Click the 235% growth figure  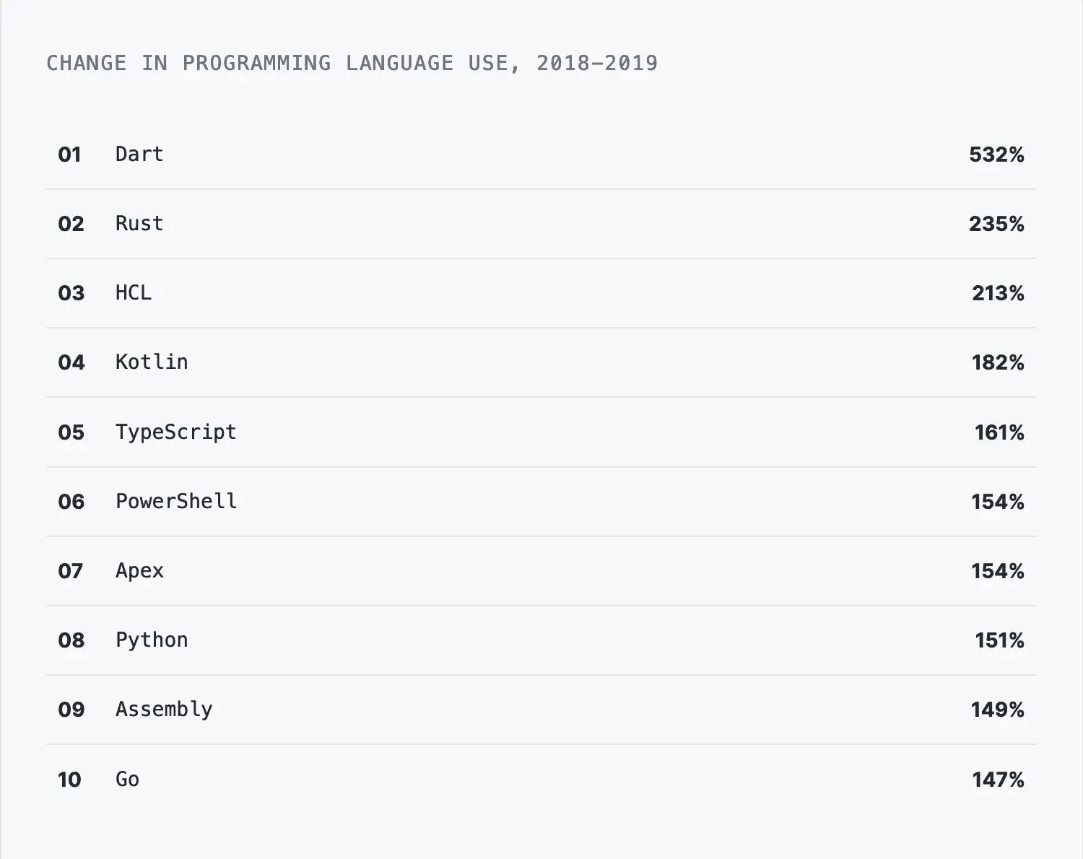[x=996, y=224]
